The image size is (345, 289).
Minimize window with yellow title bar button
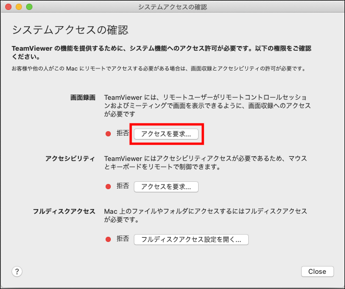(x=19, y=7)
